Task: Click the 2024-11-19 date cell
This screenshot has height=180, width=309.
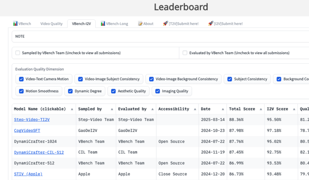Action: tap(213, 152)
